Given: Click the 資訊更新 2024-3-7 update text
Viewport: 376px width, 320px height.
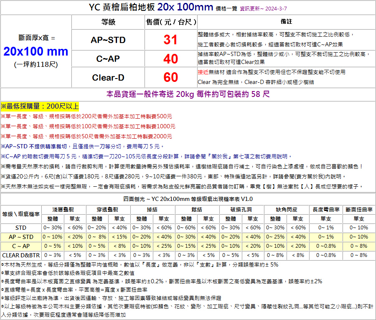Looking at the screenshot, I should pyautogui.click(x=263, y=8).
